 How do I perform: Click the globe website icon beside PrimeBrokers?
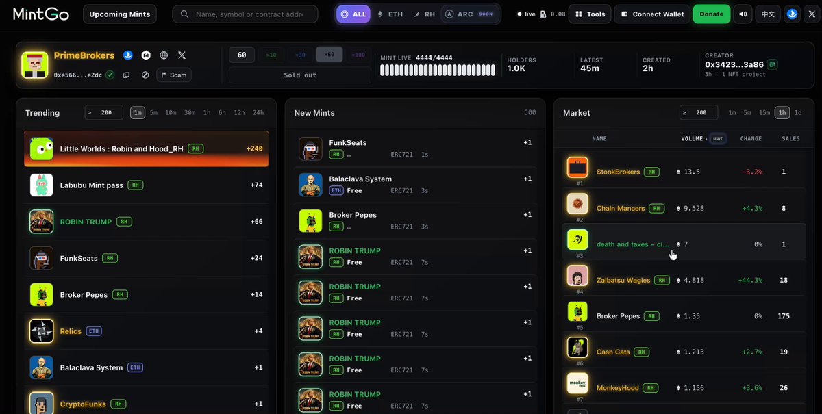point(164,55)
